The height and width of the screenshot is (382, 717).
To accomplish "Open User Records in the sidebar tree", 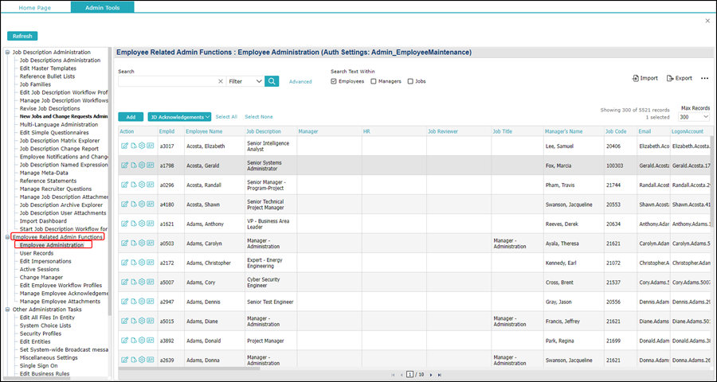I will coord(37,253).
